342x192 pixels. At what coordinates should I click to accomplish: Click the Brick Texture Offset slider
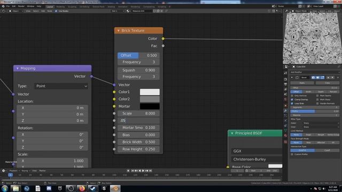point(138,55)
